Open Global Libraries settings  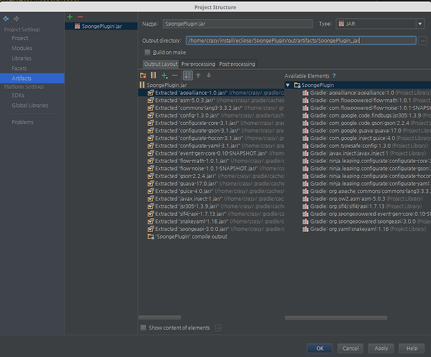tap(30, 105)
